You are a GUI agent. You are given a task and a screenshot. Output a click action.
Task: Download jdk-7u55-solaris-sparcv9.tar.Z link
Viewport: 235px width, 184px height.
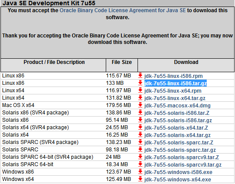[181, 157]
